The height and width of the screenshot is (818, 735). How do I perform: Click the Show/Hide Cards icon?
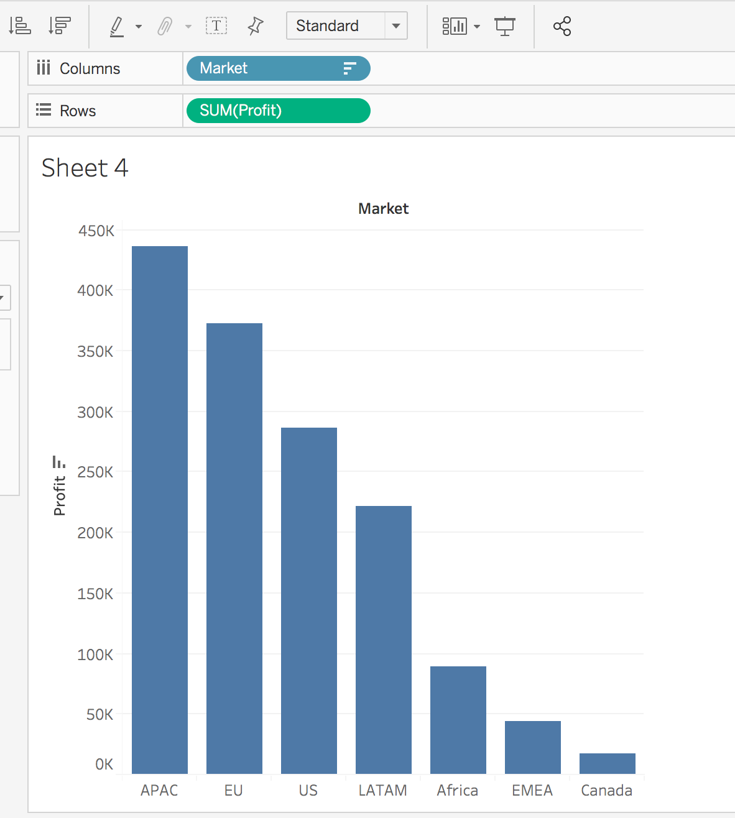[455, 26]
